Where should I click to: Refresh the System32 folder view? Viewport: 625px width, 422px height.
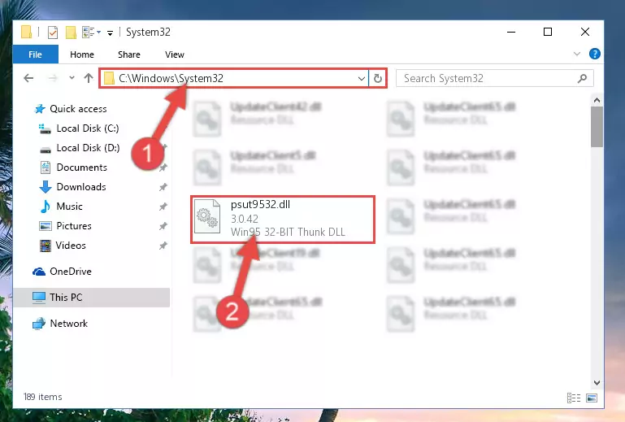[377, 78]
